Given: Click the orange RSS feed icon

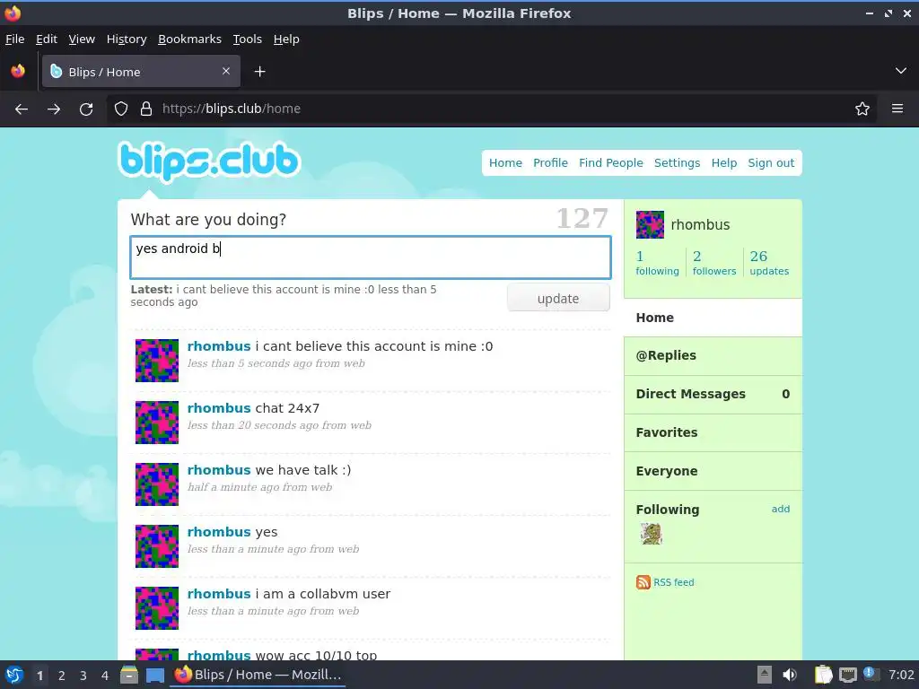Looking at the screenshot, I should (x=643, y=581).
